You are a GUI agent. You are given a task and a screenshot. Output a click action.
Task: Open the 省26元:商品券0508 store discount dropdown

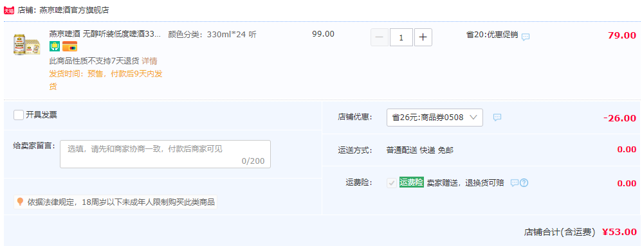[435, 118]
